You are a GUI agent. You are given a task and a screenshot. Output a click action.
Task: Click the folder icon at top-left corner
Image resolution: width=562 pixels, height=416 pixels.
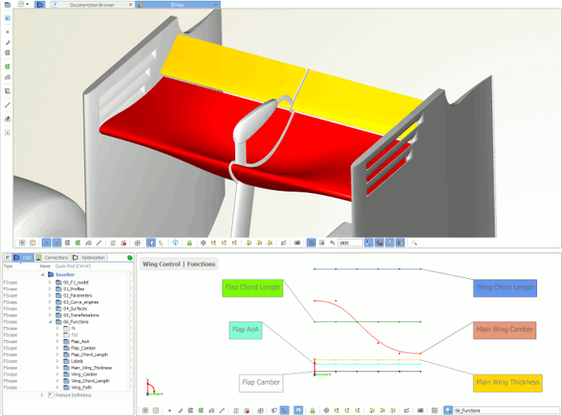(x=7, y=5)
